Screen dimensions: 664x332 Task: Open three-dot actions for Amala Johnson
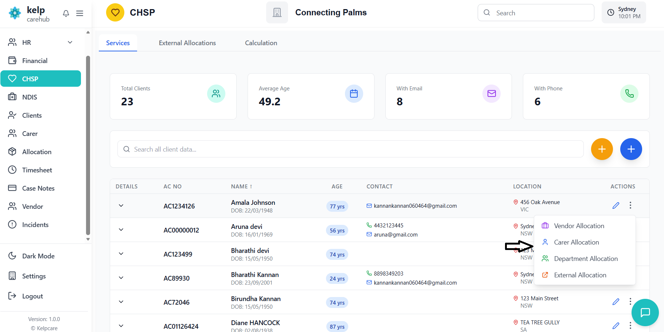(630, 206)
